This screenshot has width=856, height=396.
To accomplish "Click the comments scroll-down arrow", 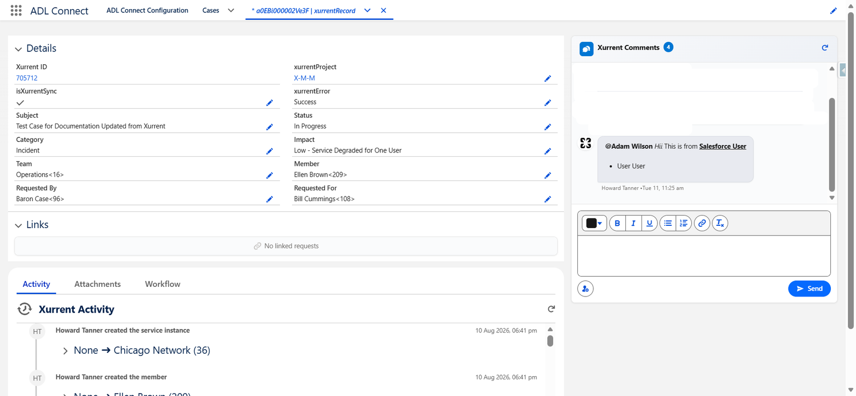I will click(x=832, y=198).
